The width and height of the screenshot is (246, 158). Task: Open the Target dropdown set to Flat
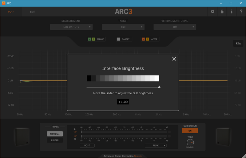click(123, 27)
